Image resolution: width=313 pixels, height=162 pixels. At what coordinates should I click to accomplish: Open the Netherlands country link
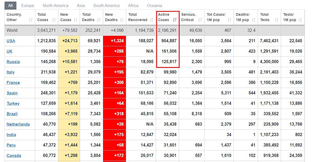[18, 124]
